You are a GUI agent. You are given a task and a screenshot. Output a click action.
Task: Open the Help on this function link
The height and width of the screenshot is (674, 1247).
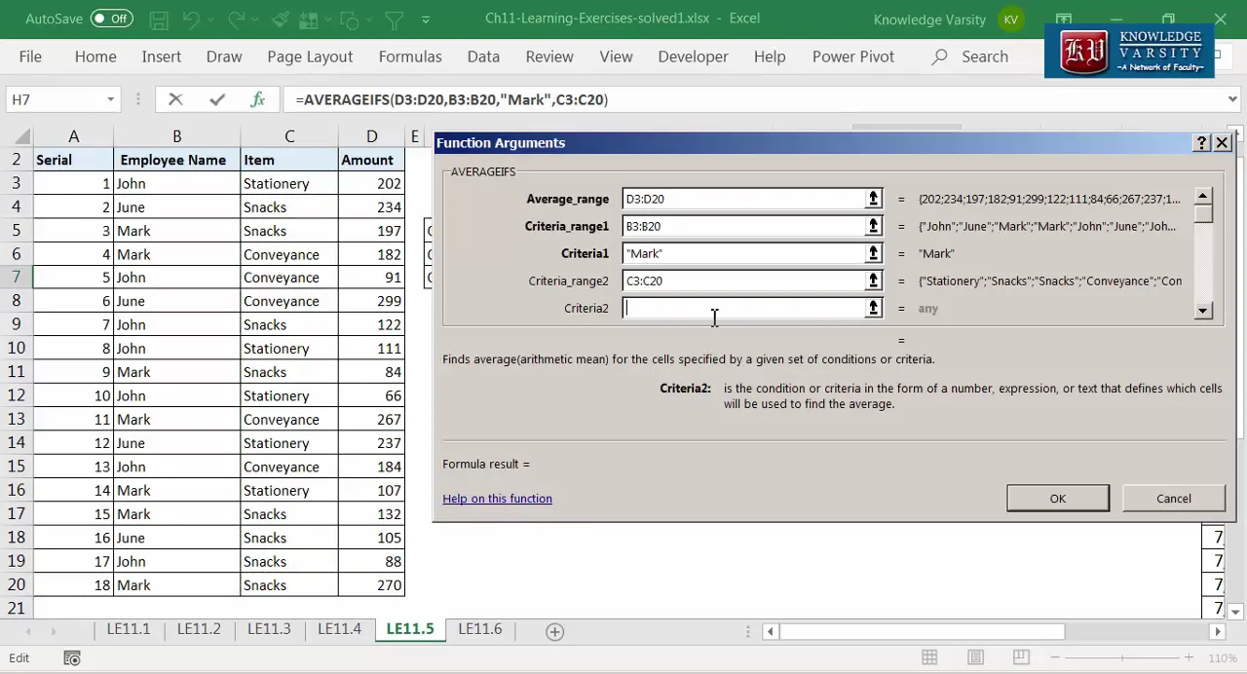tap(497, 499)
